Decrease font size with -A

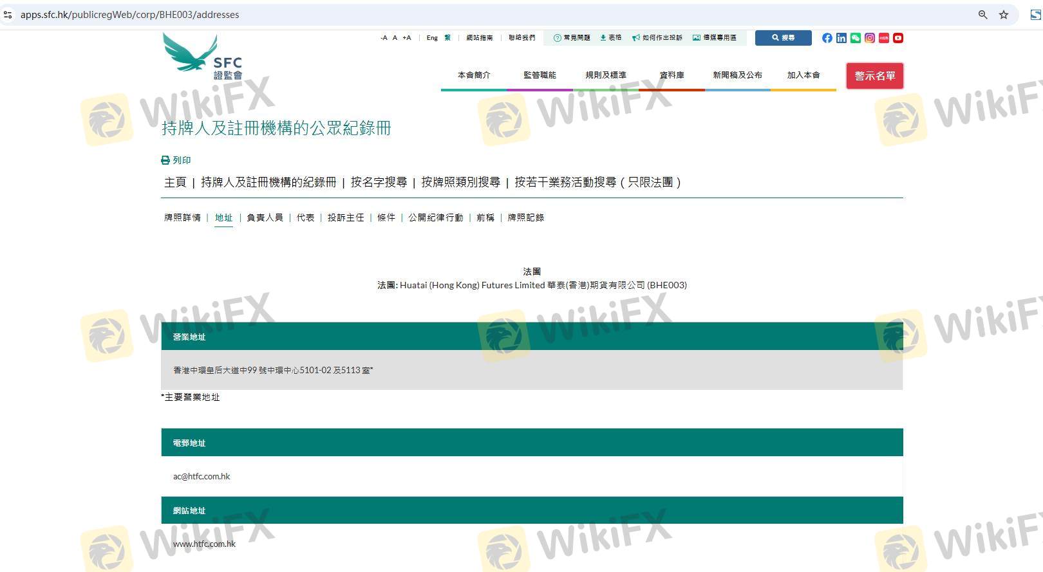click(384, 38)
